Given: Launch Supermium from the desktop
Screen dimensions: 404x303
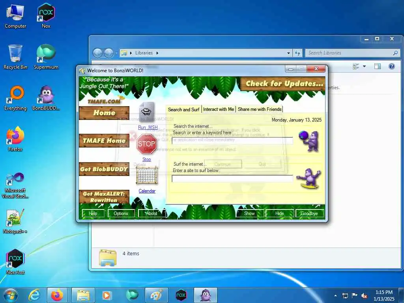Looking at the screenshot, I should click(x=46, y=57).
